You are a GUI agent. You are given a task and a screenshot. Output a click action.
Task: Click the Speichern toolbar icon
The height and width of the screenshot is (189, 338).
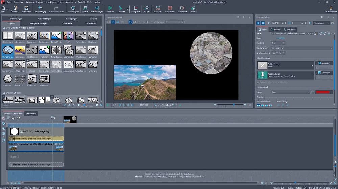point(26,8)
